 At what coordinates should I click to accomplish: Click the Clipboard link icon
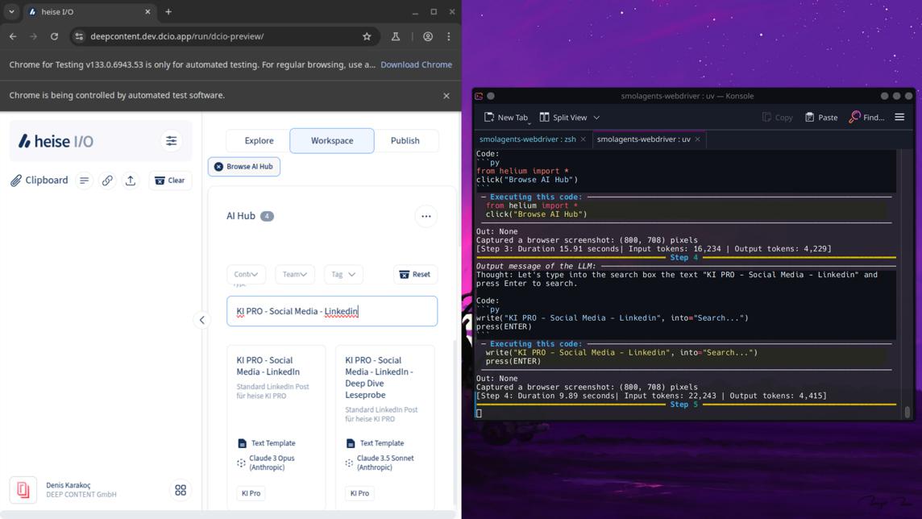click(107, 181)
